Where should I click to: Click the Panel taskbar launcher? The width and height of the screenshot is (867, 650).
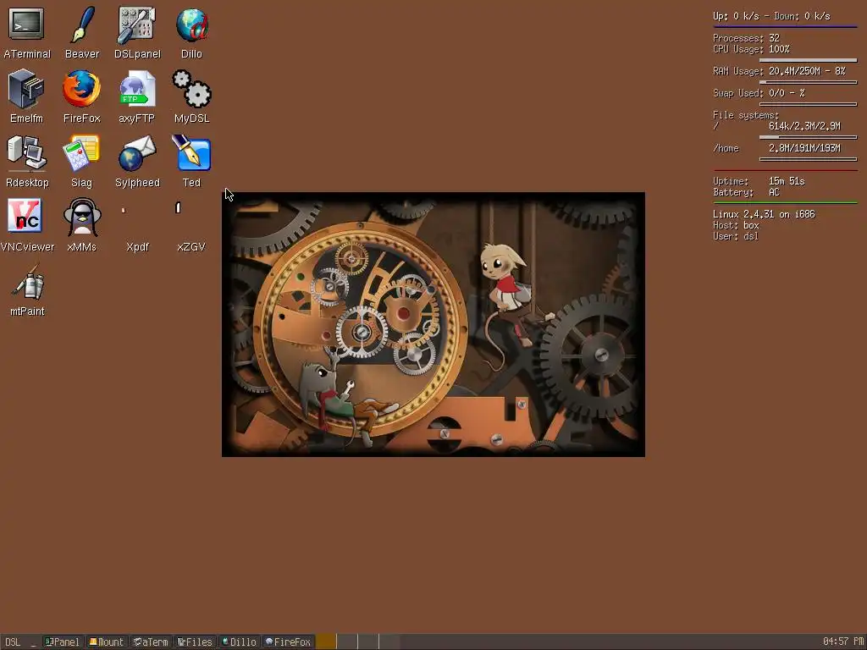pos(63,642)
